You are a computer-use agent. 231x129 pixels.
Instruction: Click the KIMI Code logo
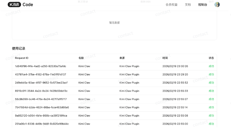point(20,5)
